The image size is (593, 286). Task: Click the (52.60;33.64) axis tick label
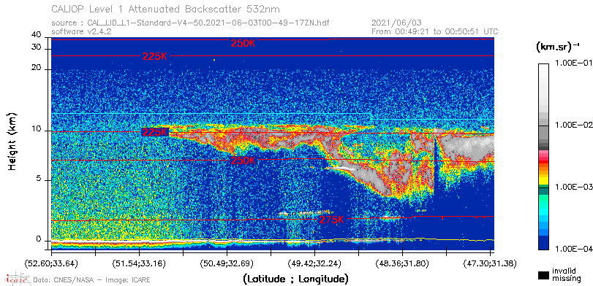point(51,263)
